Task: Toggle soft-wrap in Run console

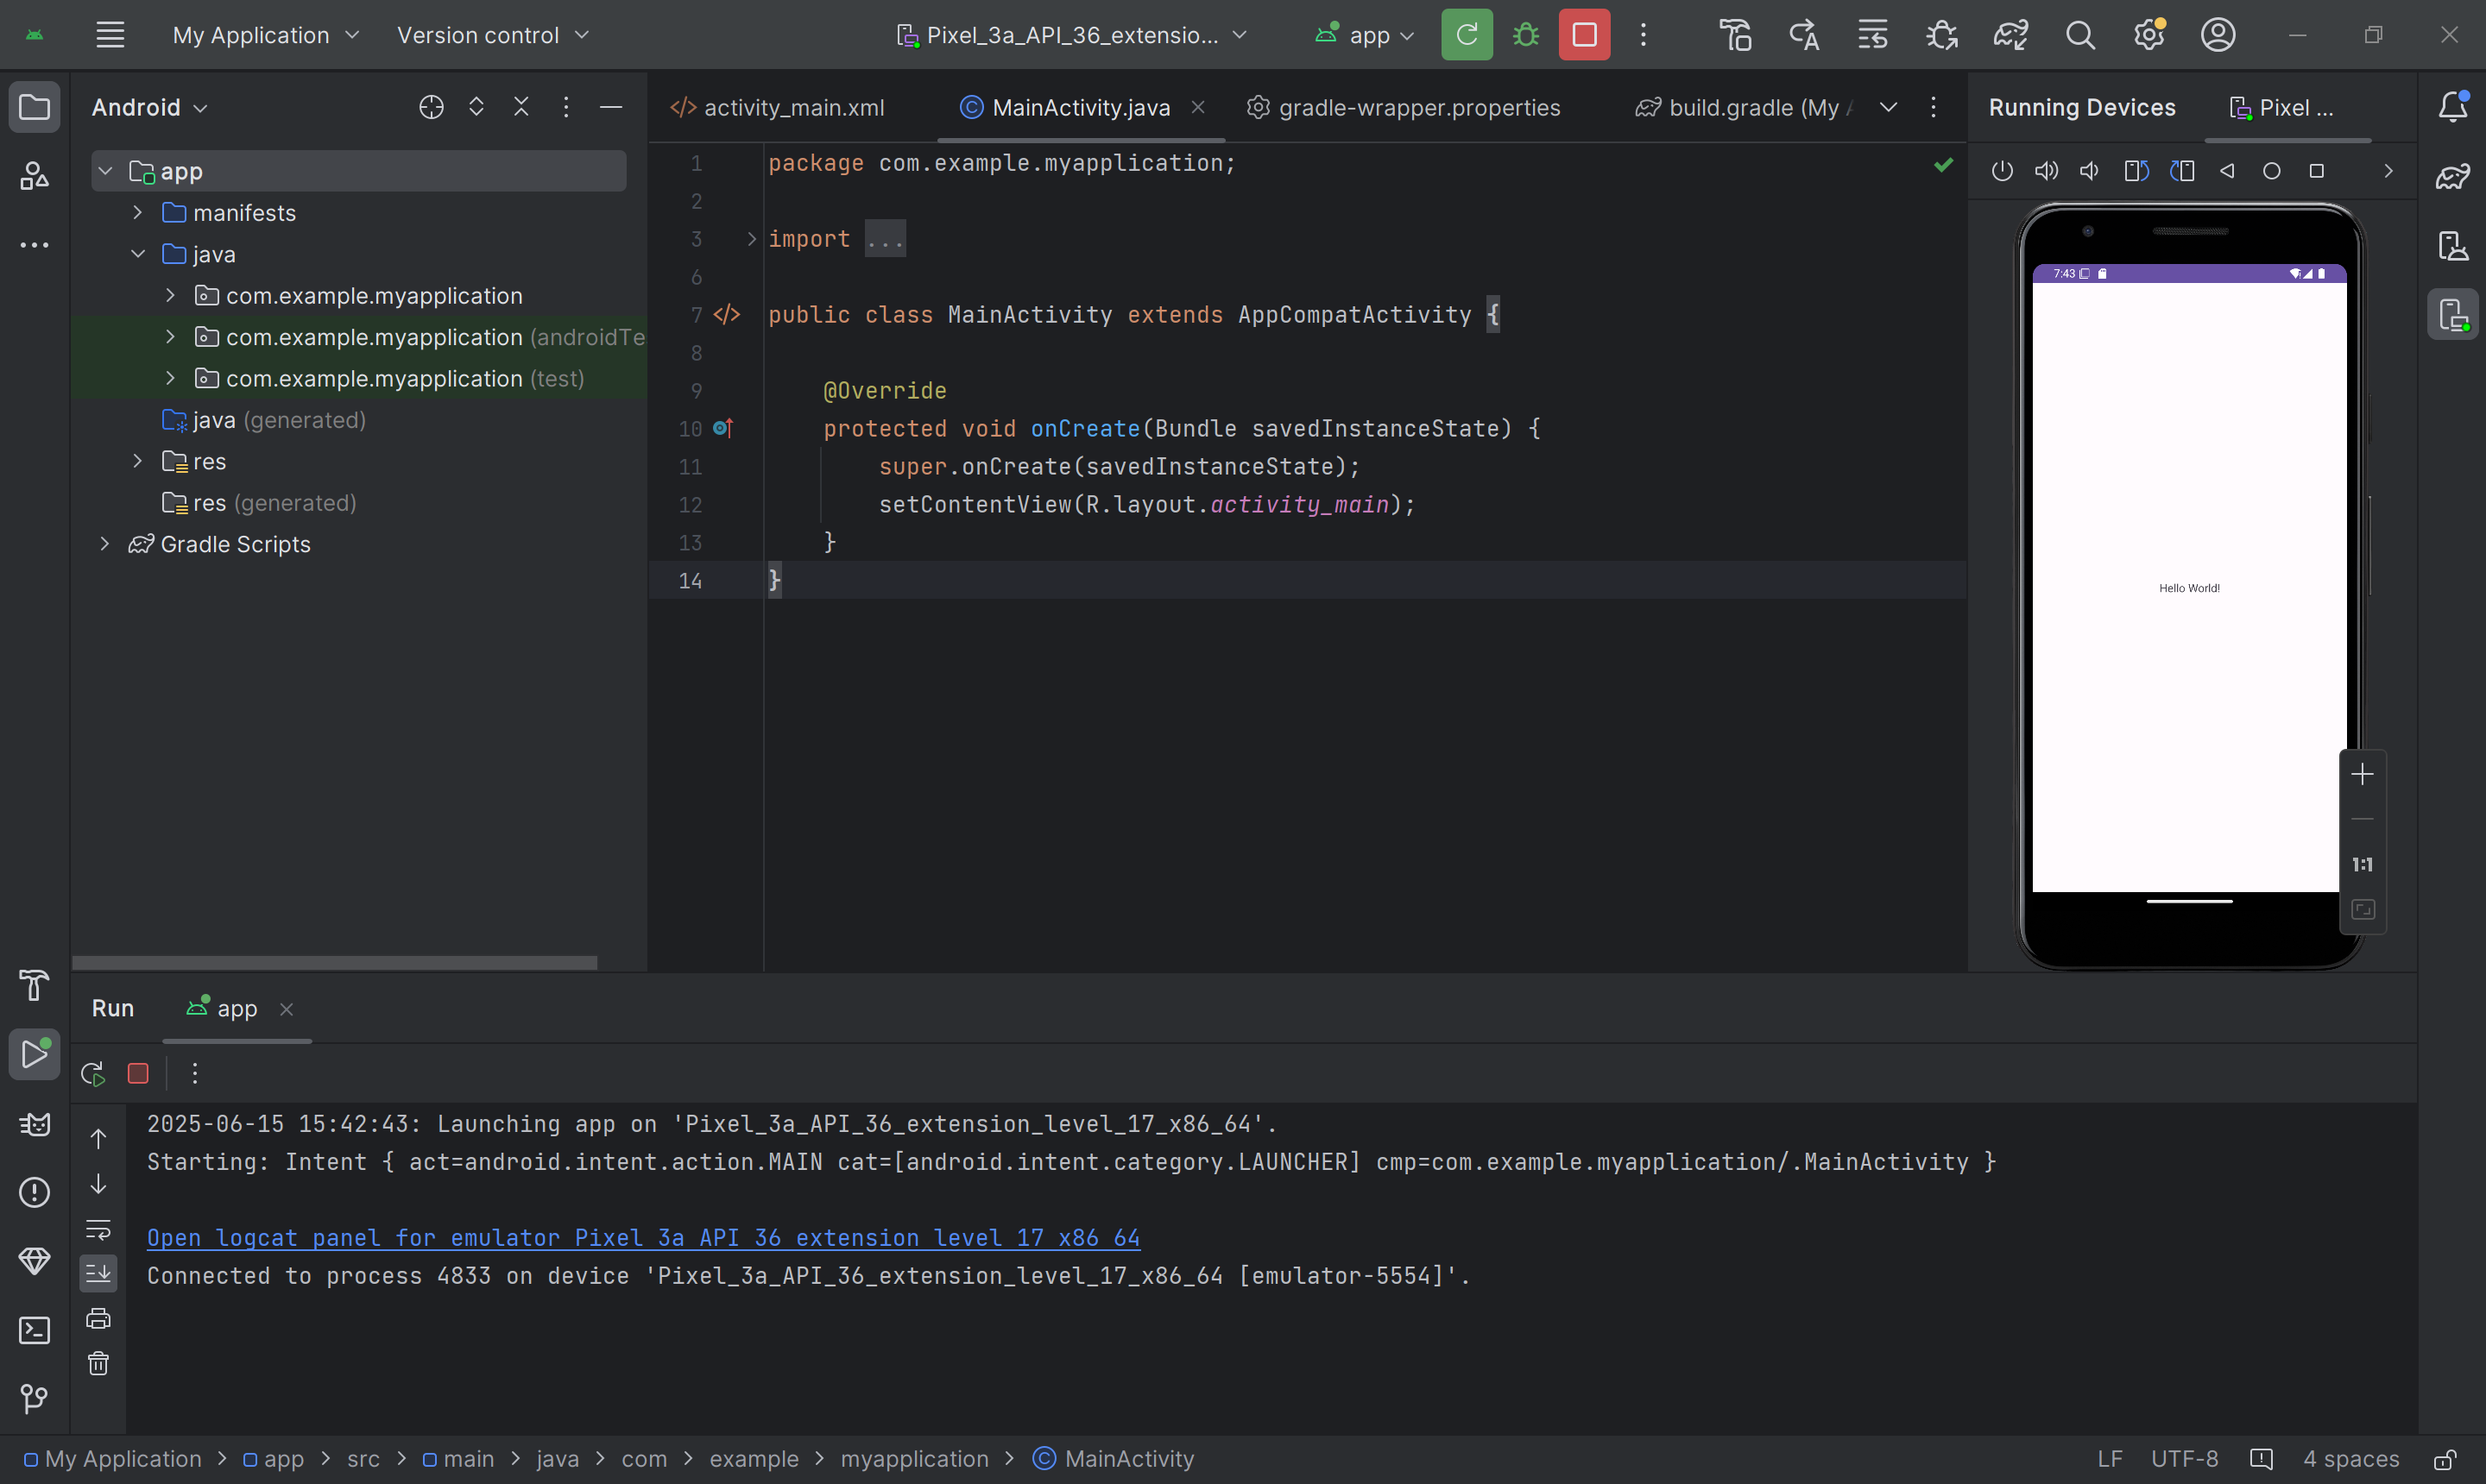Action: pyautogui.click(x=98, y=1229)
